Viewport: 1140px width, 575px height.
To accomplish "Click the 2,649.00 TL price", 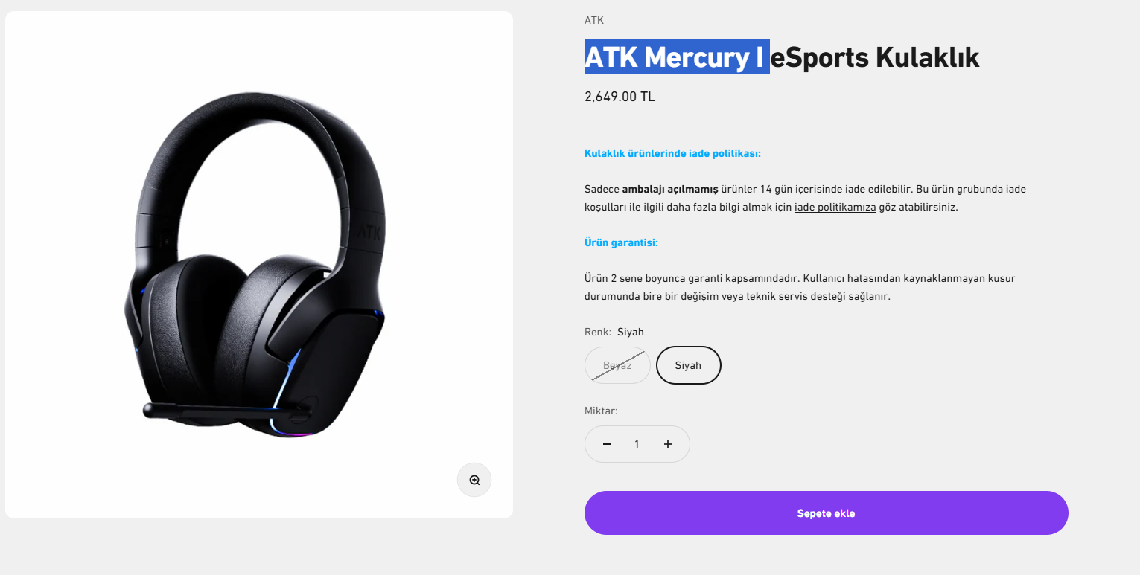I will click(x=620, y=97).
